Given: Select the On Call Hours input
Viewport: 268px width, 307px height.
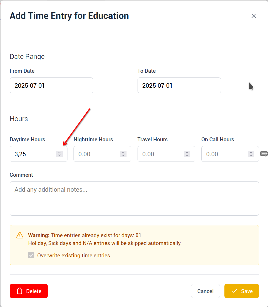Looking at the screenshot, I should [224, 154].
